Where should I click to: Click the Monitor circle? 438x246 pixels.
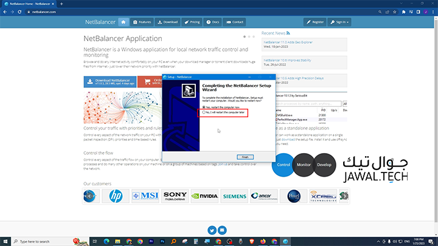[x=304, y=165]
